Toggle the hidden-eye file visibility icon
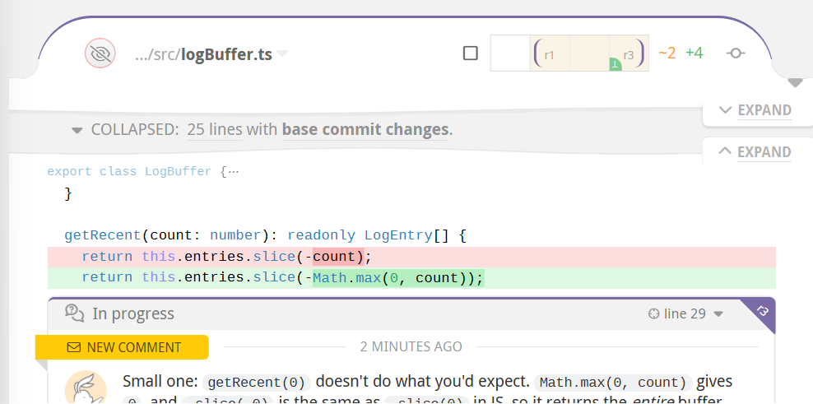Image resolution: width=813 pixels, height=404 pixels. point(100,53)
